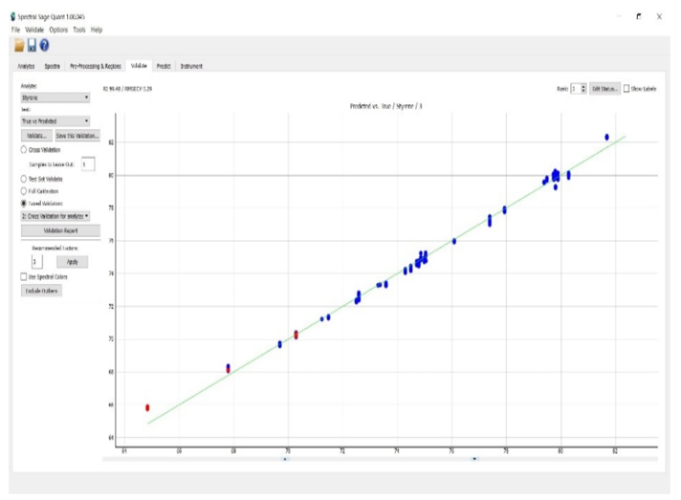
Task: Click the topmost blue data point near 82
Action: 606,137
